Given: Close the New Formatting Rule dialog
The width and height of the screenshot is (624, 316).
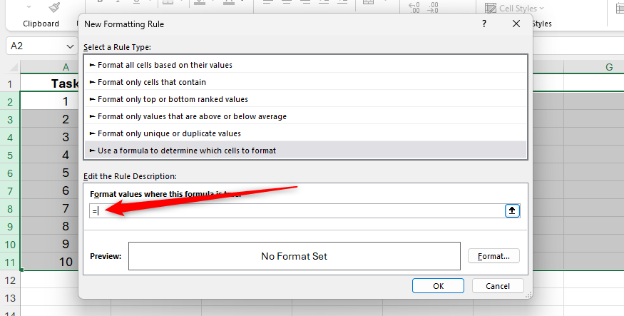Looking at the screenshot, I should pyautogui.click(x=516, y=24).
